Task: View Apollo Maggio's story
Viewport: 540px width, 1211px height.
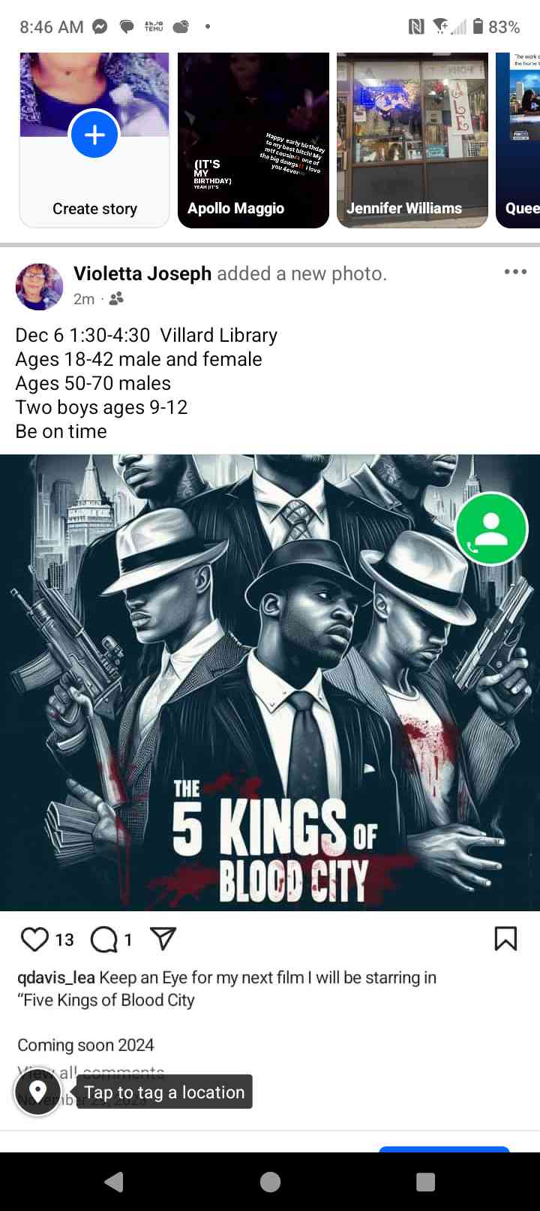Action: coord(253,140)
